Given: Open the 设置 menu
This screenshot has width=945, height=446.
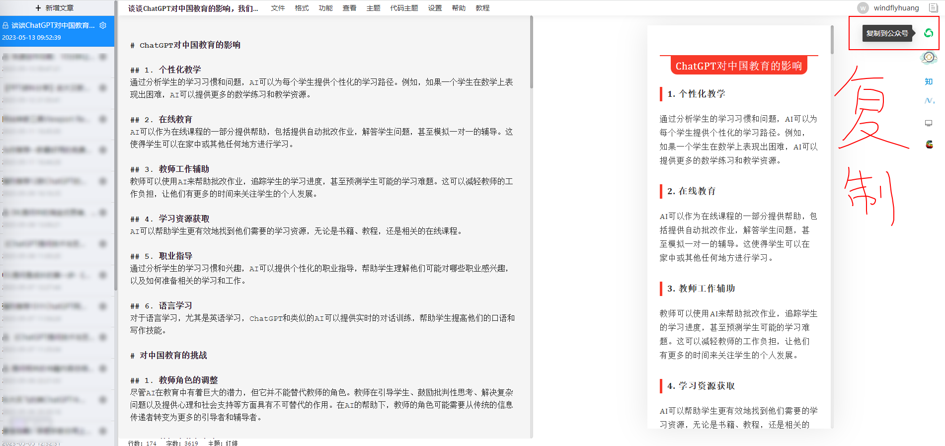Looking at the screenshot, I should (435, 8).
